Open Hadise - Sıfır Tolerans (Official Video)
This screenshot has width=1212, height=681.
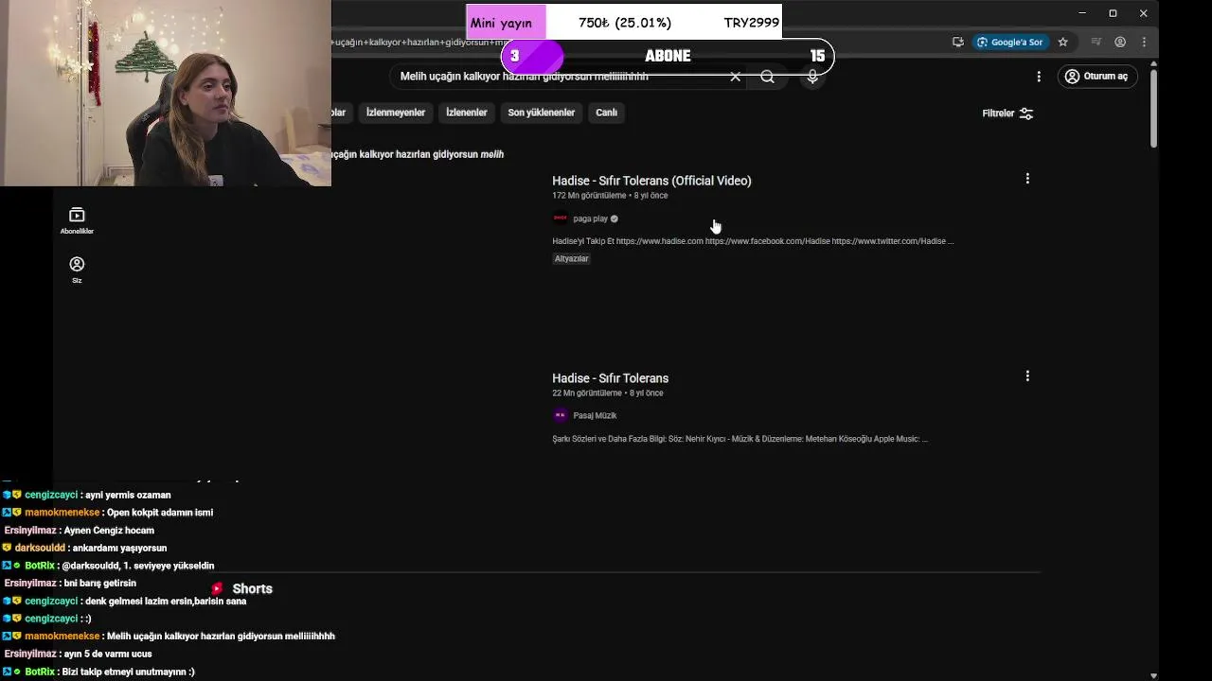click(x=651, y=181)
